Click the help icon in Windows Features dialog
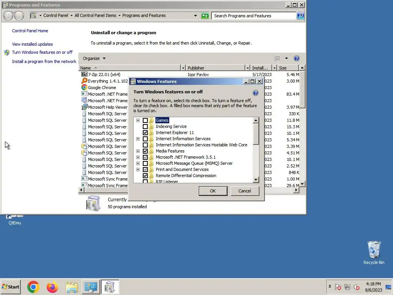 [x=255, y=93]
